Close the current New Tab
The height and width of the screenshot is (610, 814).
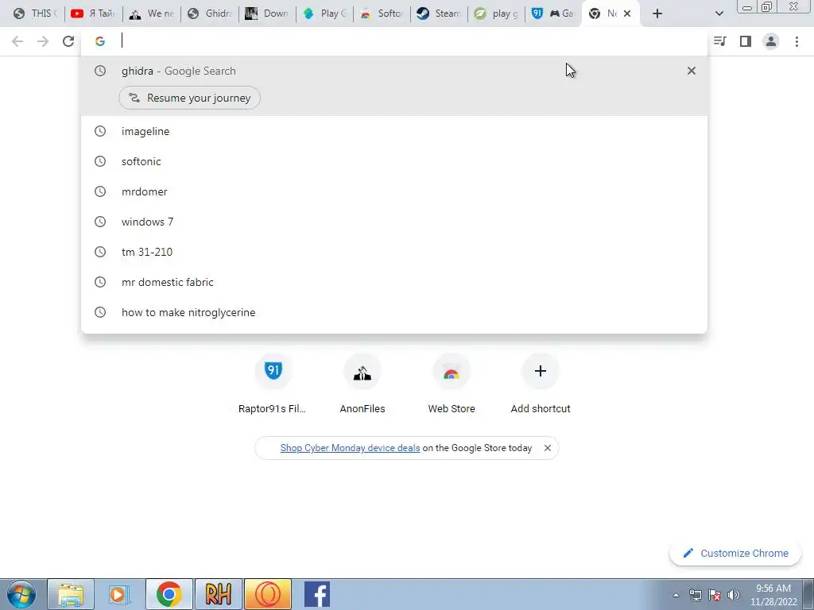[x=627, y=14]
